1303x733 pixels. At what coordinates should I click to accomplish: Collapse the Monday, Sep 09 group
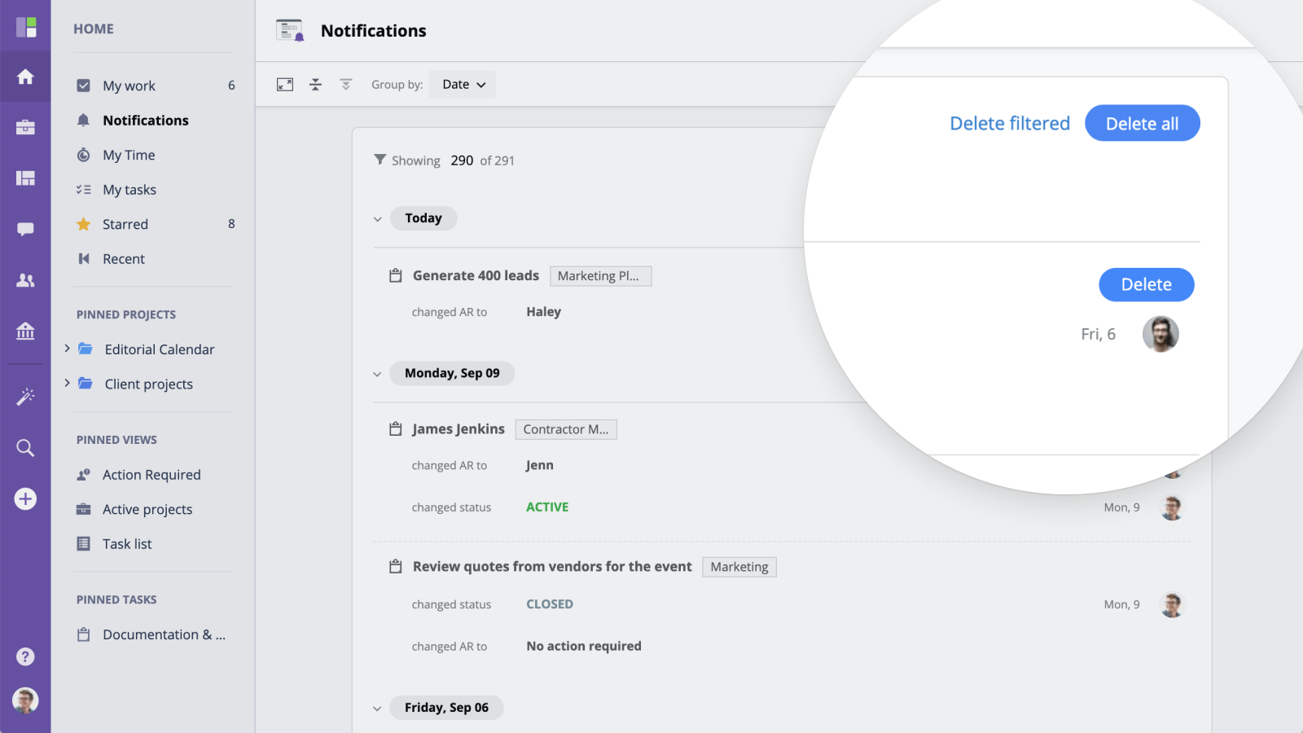pyautogui.click(x=377, y=374)
